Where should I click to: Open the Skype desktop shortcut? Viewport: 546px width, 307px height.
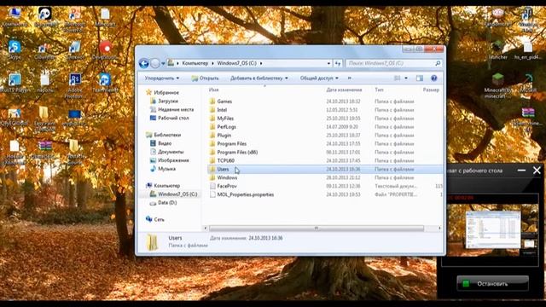point(15,49)
